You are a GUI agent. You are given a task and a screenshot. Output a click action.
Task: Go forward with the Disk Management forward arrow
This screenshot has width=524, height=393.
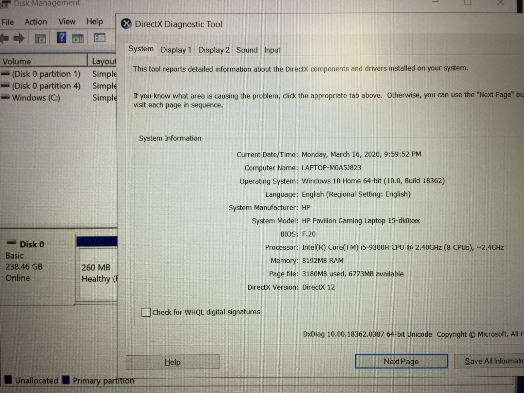click(x=19, y=38)
